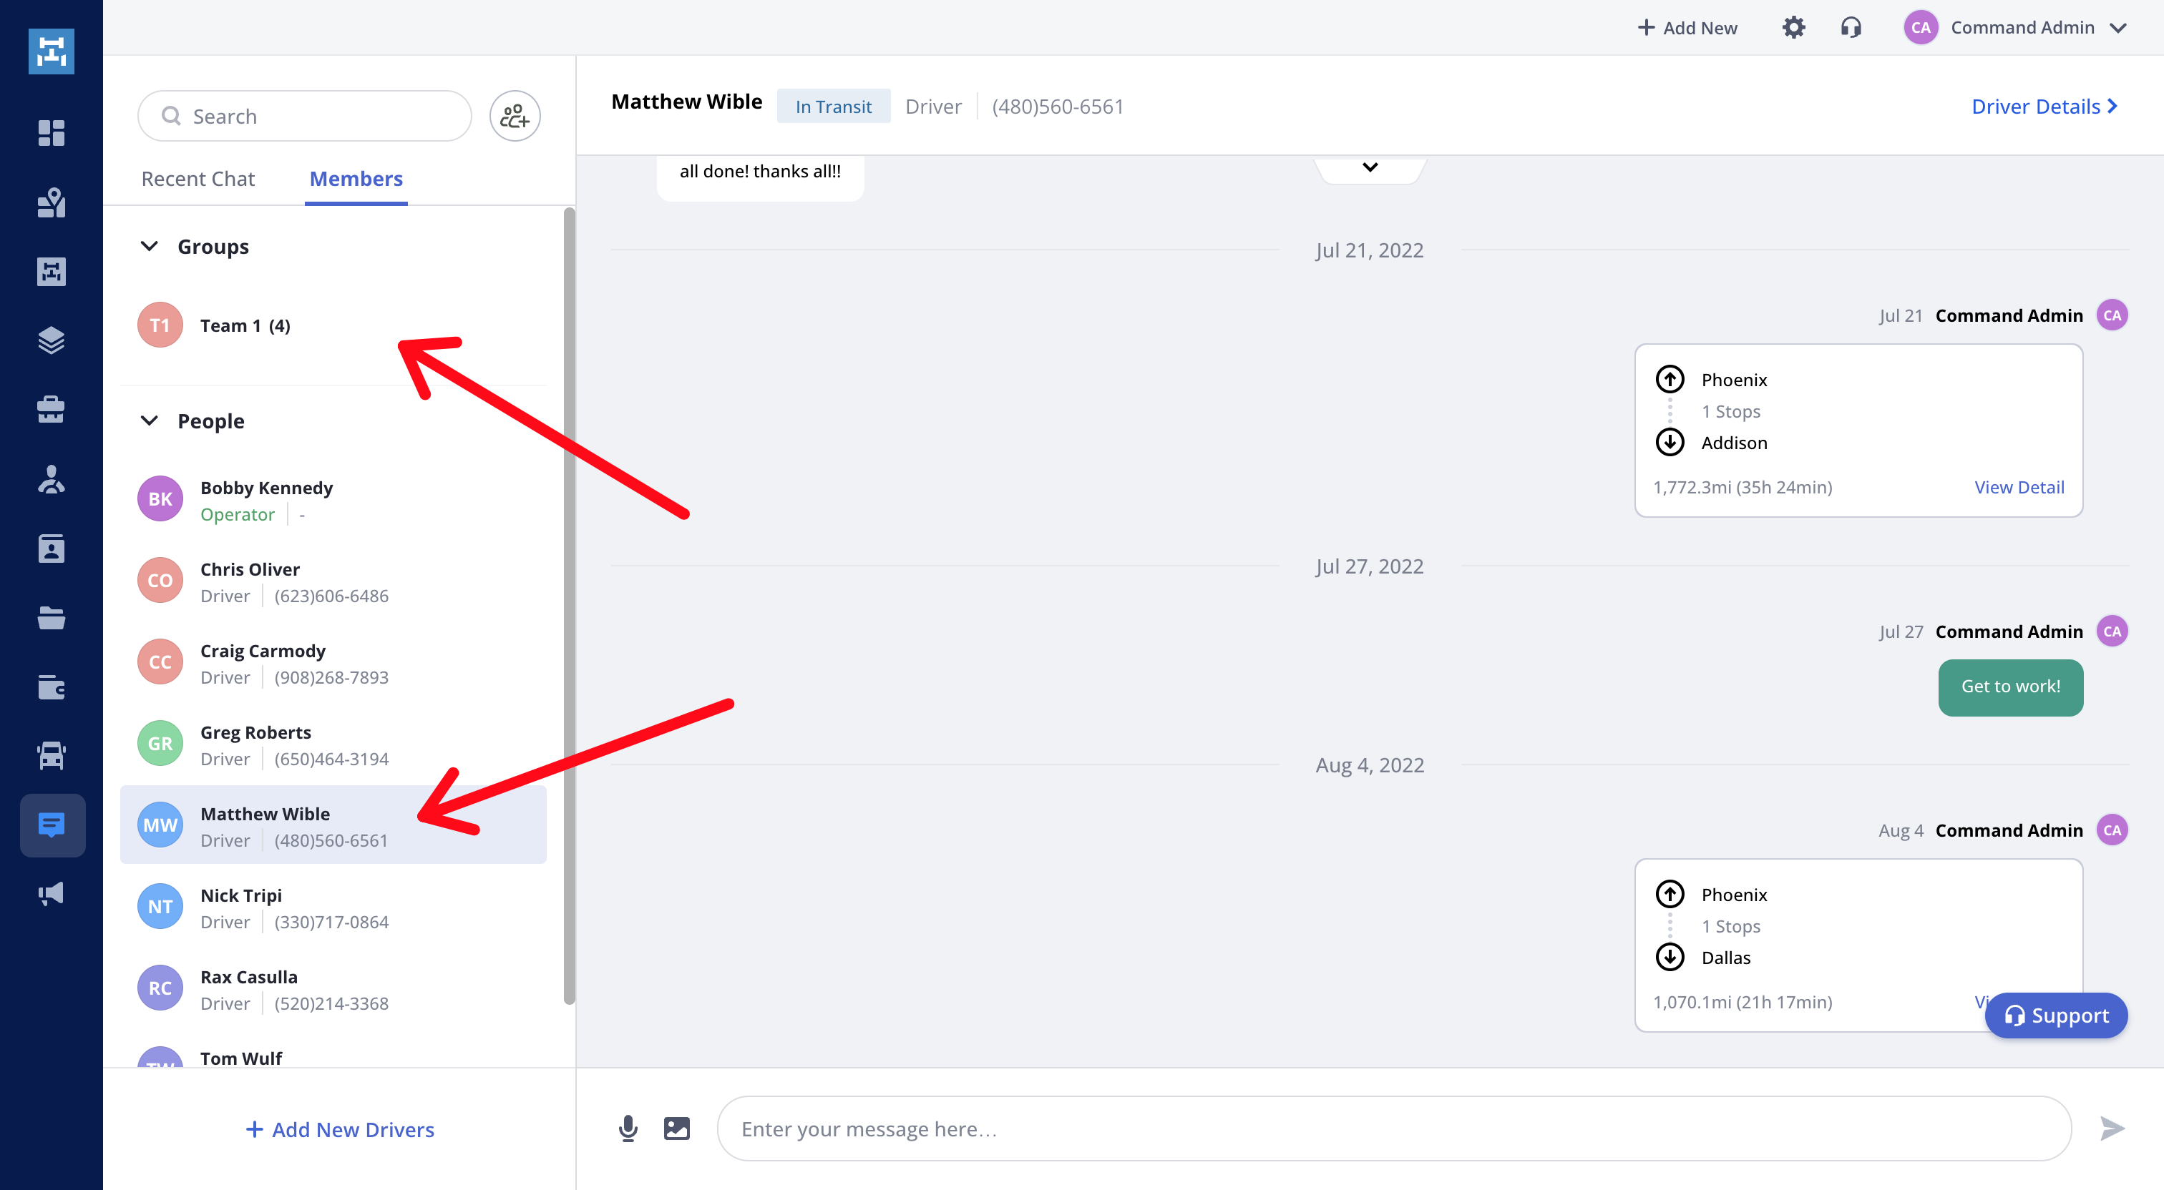Viewport: 2164px width, 1190px height.
Task: Open the megaphone announcements sidebar icon
Action: [x=52, y=893]
